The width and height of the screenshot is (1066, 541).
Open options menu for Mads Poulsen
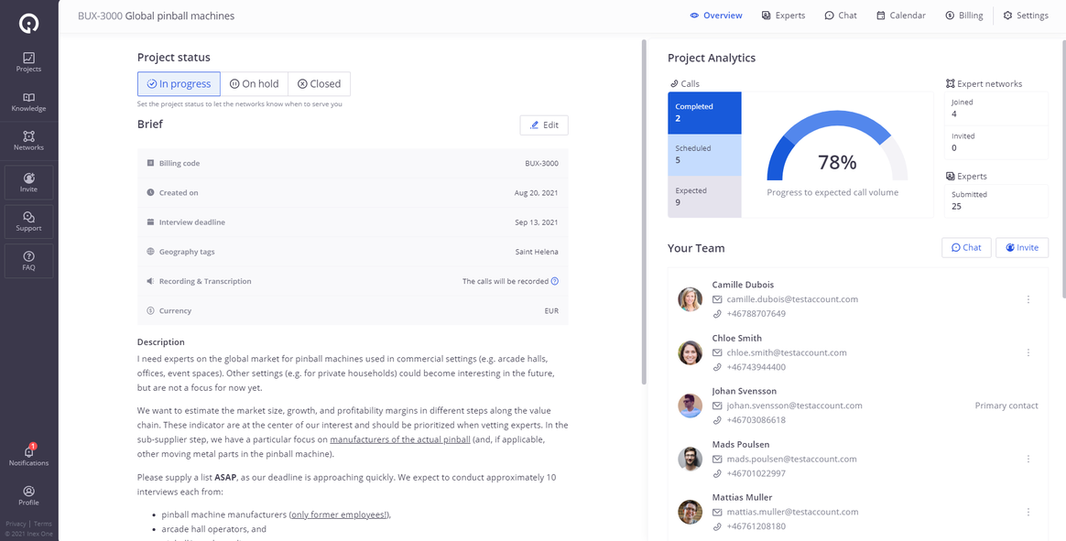pyautogui.click(x=1028, y=459)
